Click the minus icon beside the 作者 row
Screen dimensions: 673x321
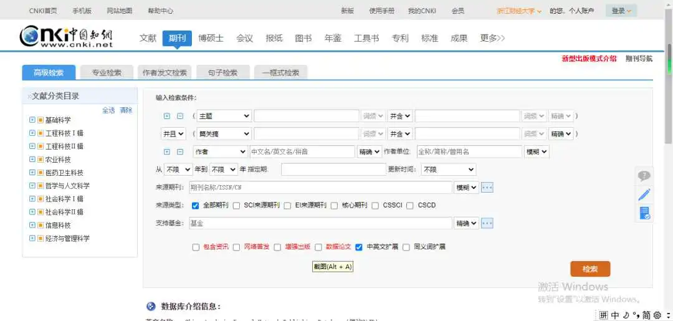(x=180, y=151)
